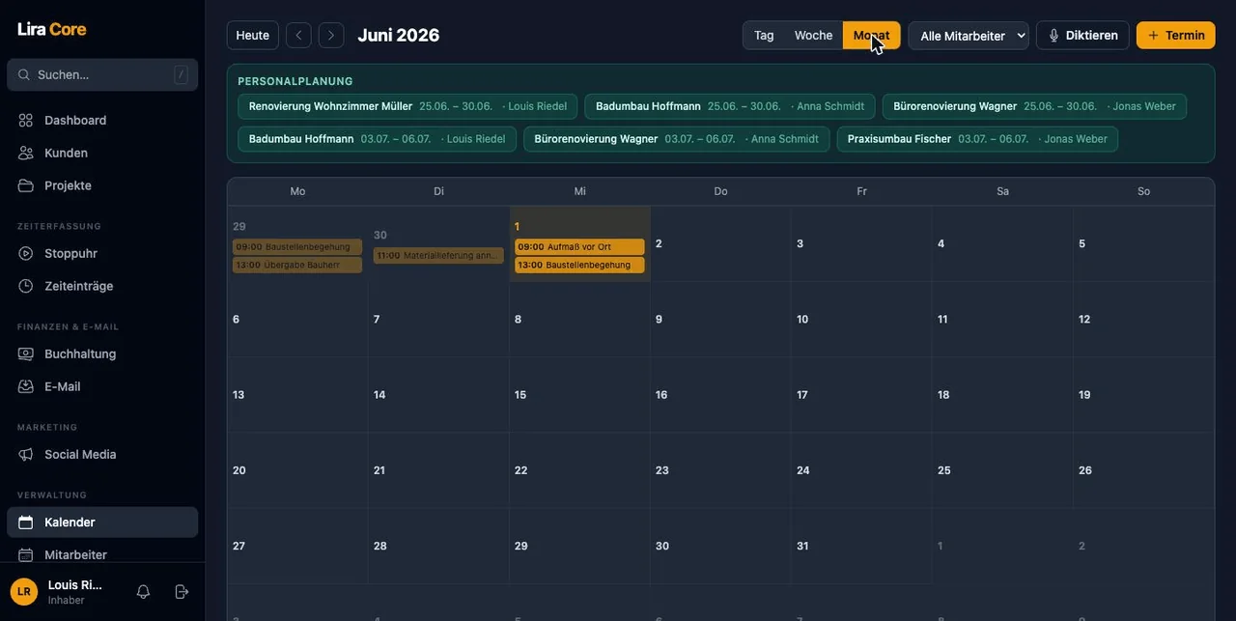Select day 31 in the calendar

[x=861, y=546]
